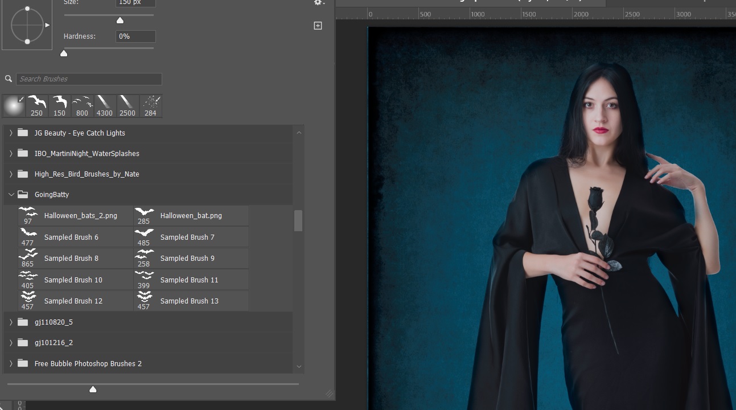Click the Hardness percentage input field
Screen dimensions: 736x410
pyautogui.click(x=135, y=36)
